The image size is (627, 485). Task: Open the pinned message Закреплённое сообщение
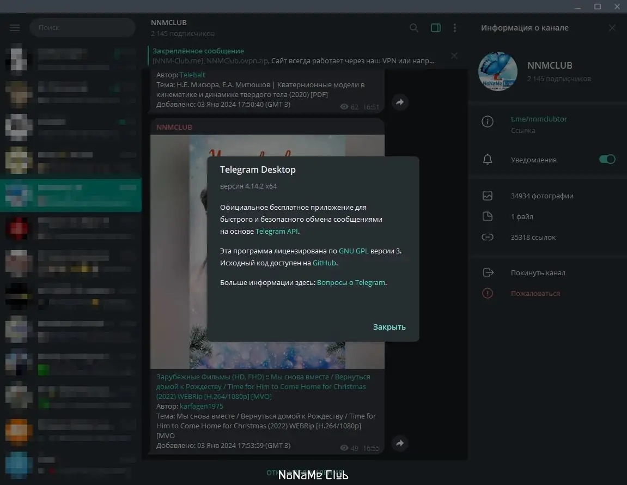click(293, 56)
